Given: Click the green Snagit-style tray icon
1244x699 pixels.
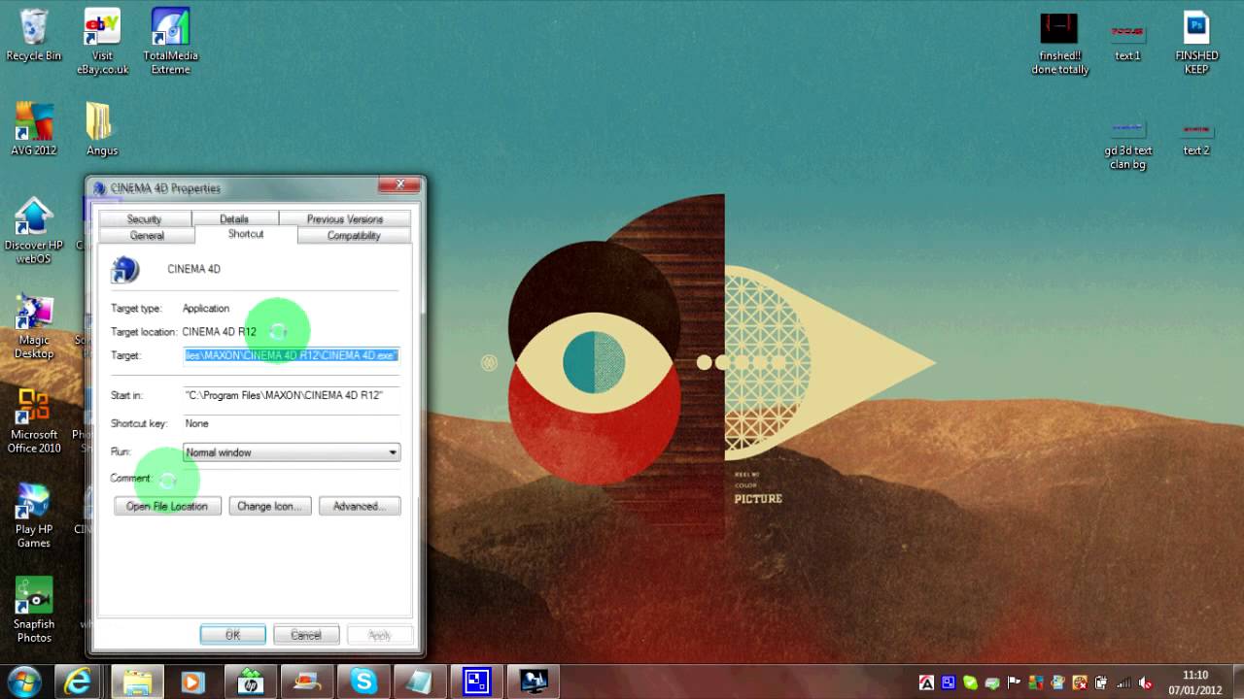Looking at the screenshot, I should [970, 682].
